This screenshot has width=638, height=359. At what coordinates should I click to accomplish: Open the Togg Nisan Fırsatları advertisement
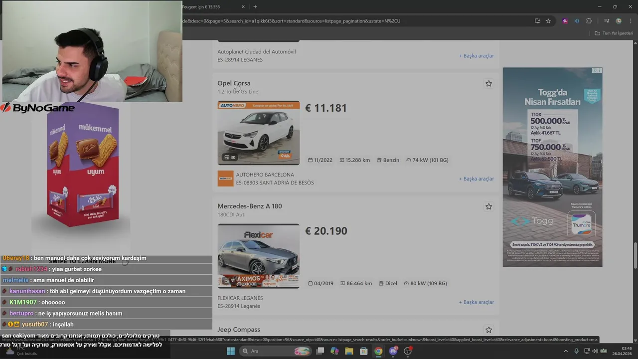coord(552,167)
